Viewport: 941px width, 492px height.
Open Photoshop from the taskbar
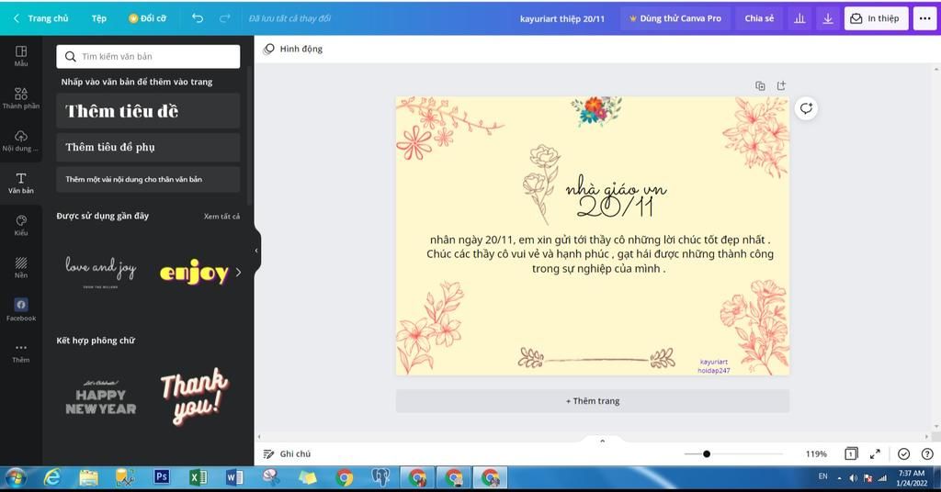tap(162, 477)
